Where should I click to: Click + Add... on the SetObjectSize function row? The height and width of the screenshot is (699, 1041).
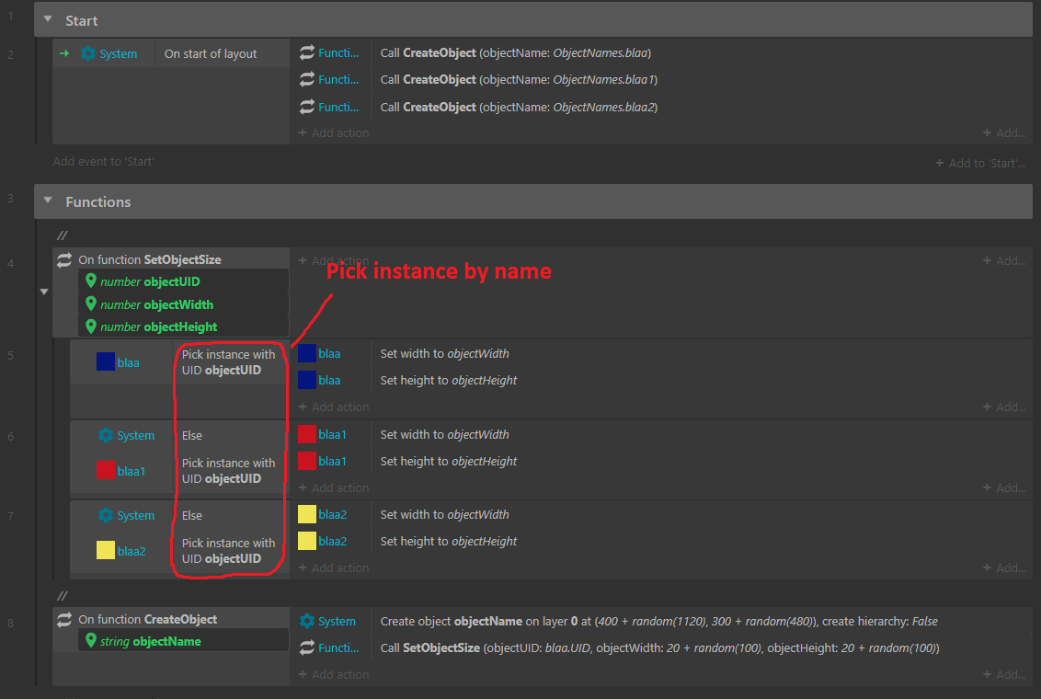click(1004, 261)
